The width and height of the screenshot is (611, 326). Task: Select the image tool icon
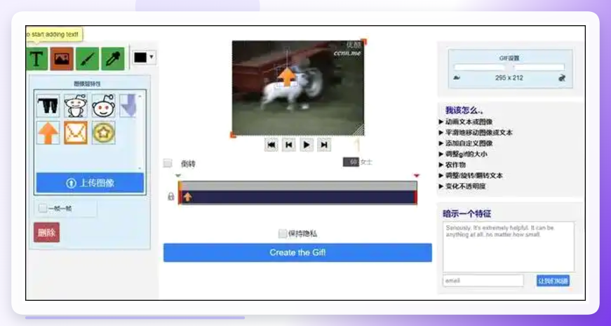coord(62,59)
